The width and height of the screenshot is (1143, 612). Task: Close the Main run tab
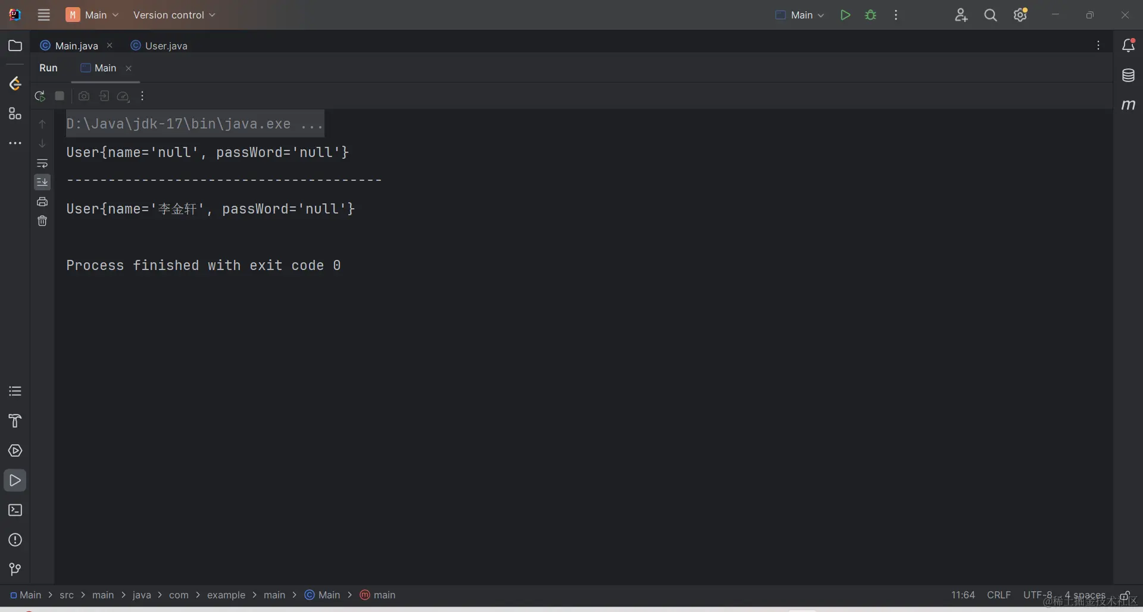coord(129,68)
